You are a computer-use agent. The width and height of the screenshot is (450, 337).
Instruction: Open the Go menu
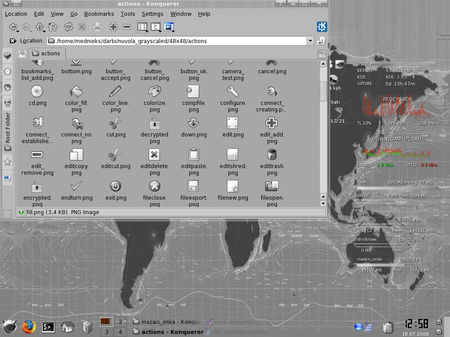tap(74, 14)
